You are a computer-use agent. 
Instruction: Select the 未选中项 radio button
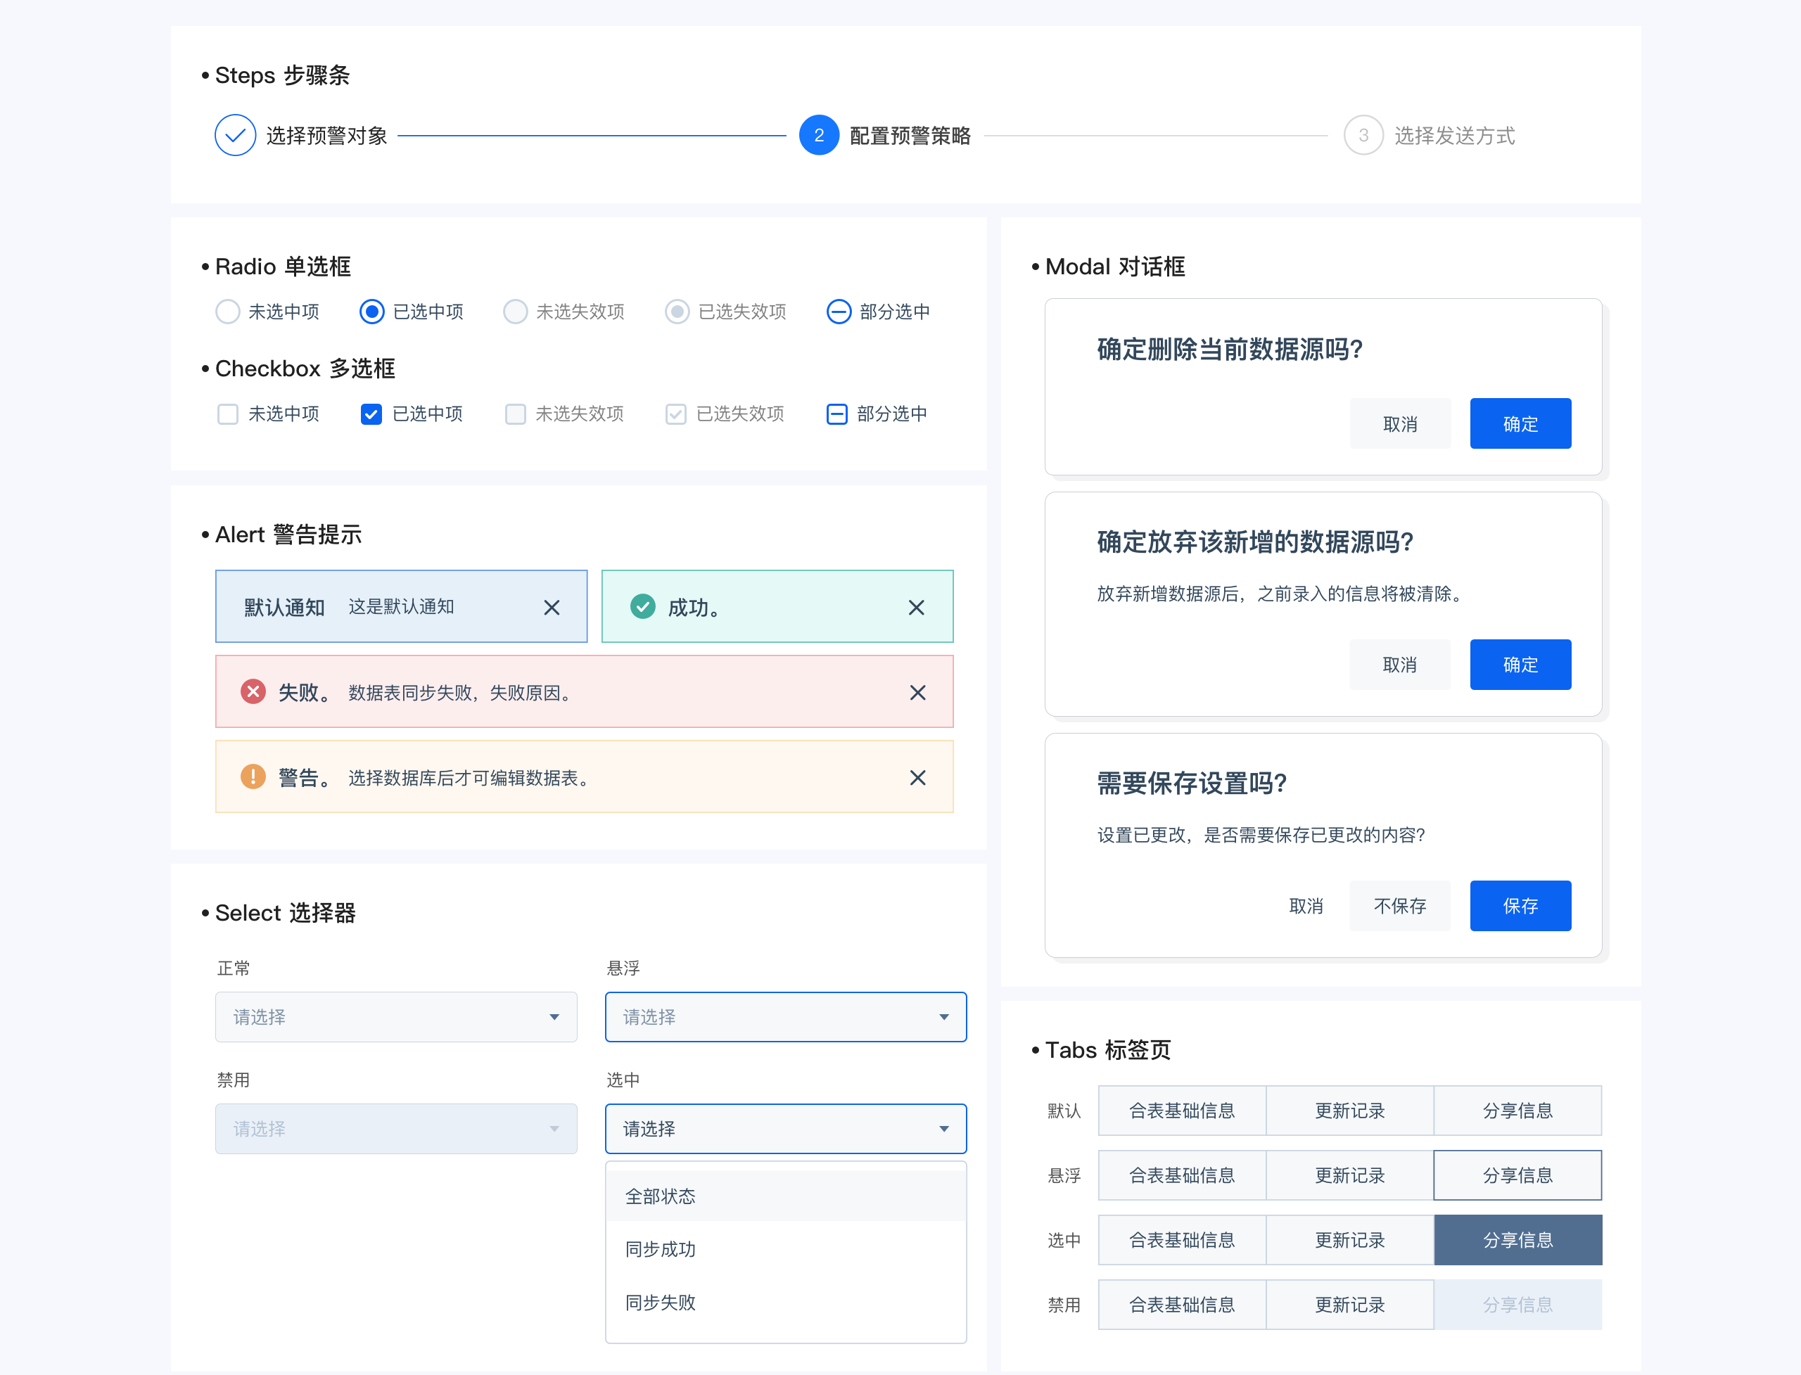click(x=227, y=312)
